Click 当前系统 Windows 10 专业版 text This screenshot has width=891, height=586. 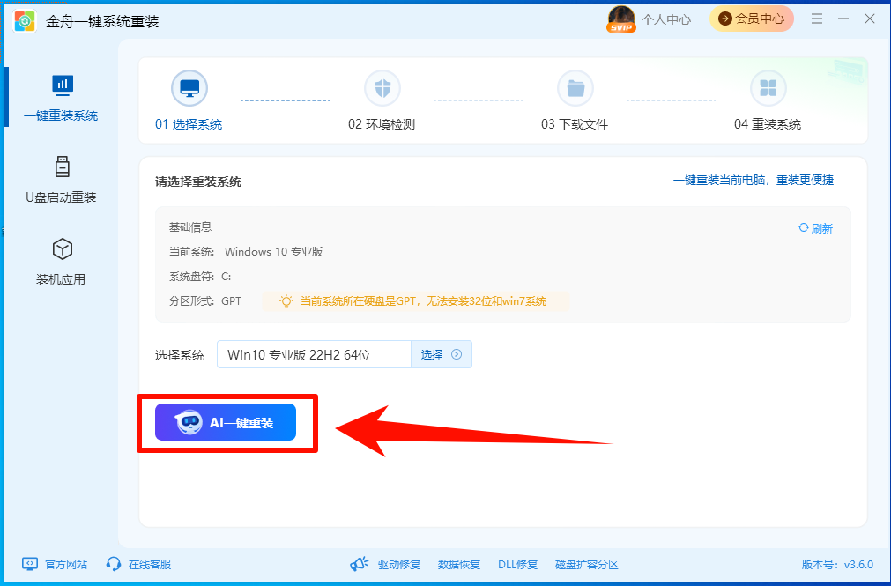[246, 252]
